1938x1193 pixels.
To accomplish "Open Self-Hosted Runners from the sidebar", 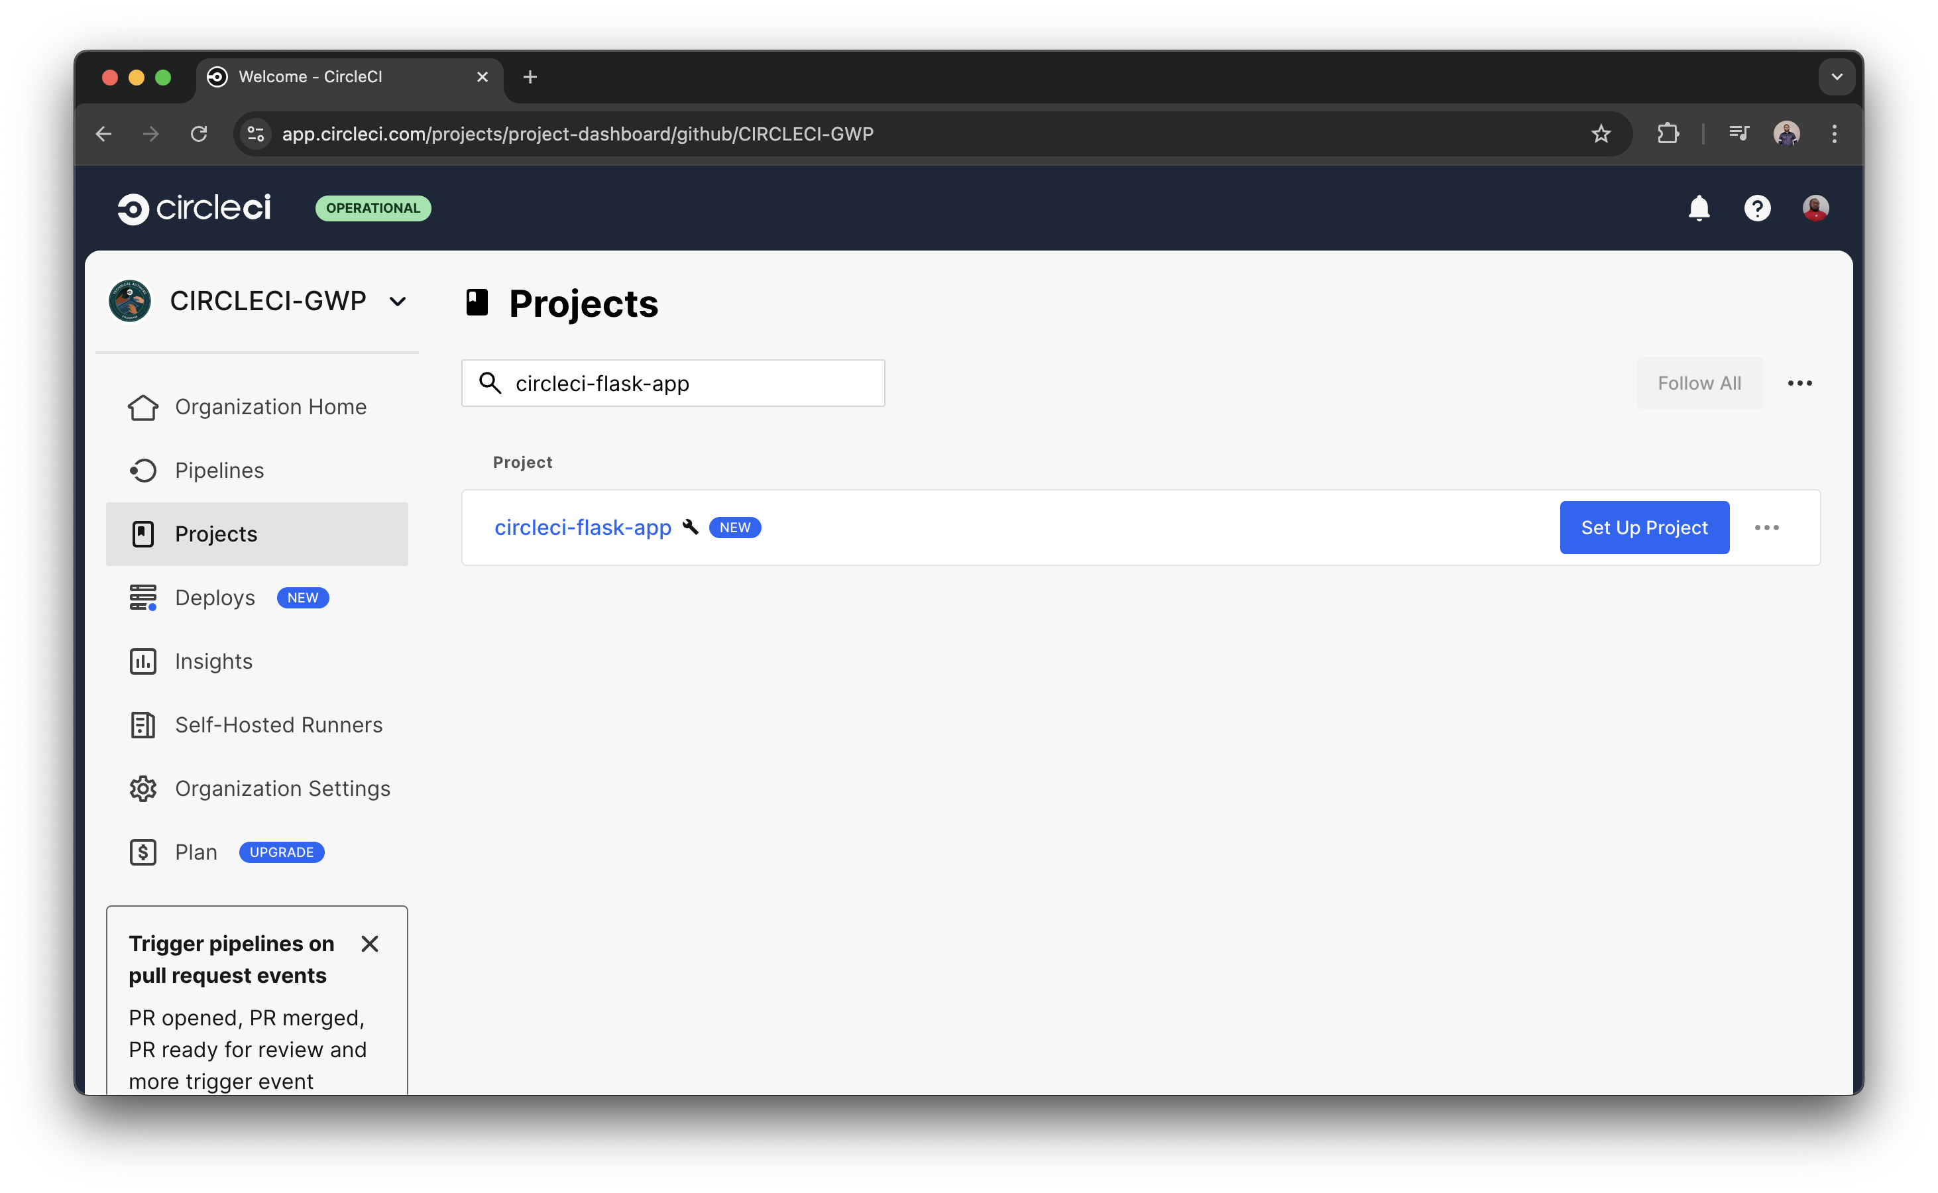I will coord(278,724).
